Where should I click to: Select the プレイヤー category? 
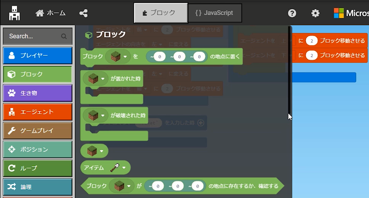tap(38, 56)
